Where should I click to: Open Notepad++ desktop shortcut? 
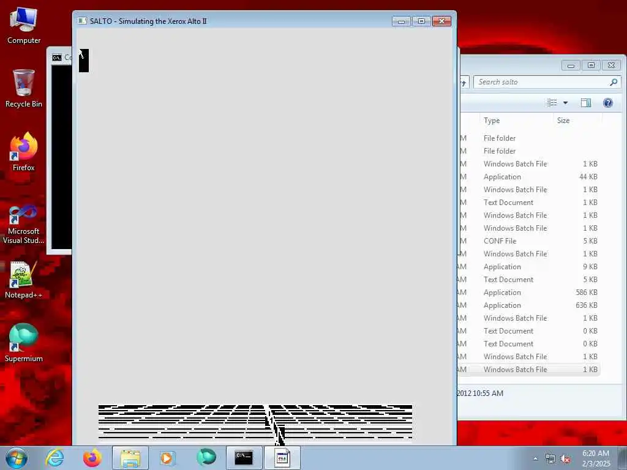pyautogui.click(x=24, y=280)
